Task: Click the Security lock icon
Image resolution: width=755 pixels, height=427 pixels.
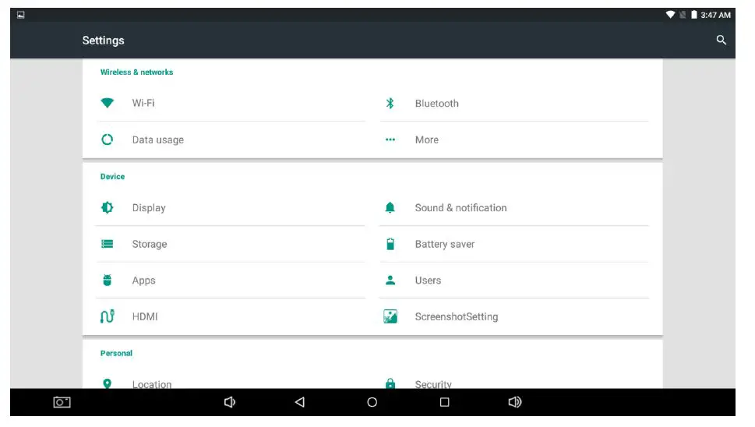Action: click(390, 383)
